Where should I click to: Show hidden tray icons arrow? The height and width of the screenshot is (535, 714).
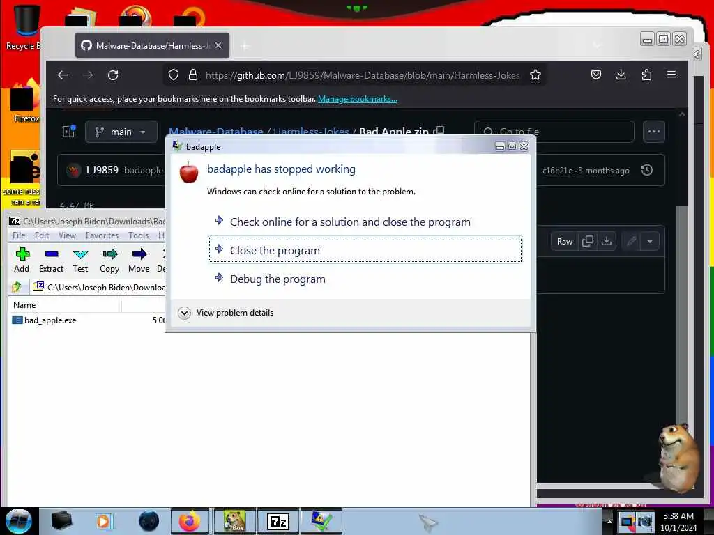click(x=609, y=521)
